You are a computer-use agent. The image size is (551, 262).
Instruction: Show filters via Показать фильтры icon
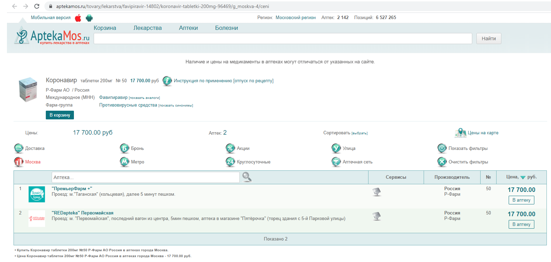point(442,149)
